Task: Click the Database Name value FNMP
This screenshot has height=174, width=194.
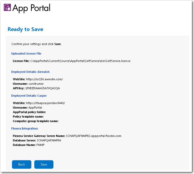Action: click(40, 145)
